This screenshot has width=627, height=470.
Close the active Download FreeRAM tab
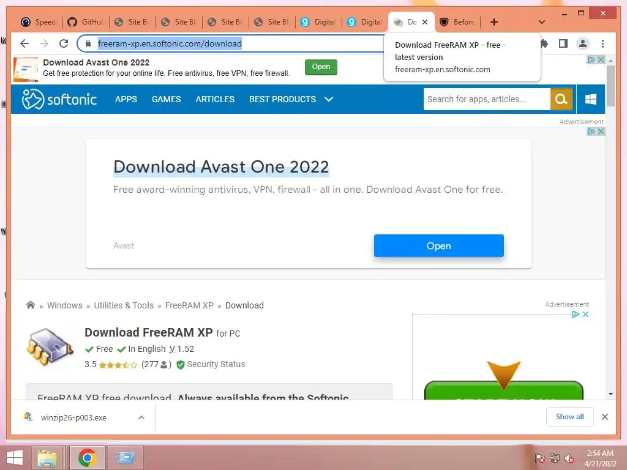click(425, 22)
